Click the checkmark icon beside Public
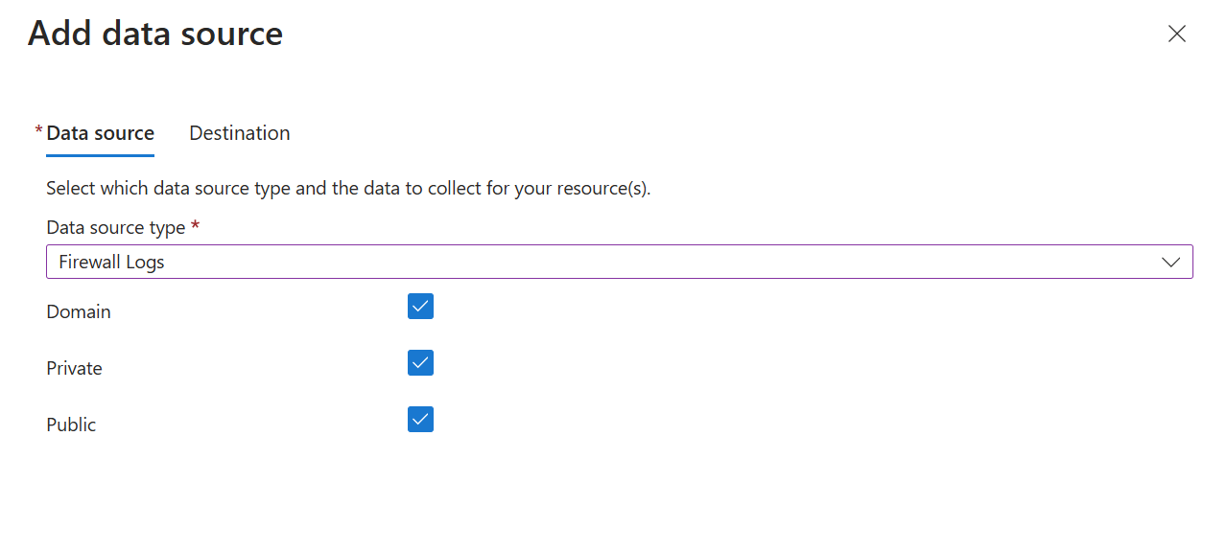1227x551 pixels. pos(420,420)
